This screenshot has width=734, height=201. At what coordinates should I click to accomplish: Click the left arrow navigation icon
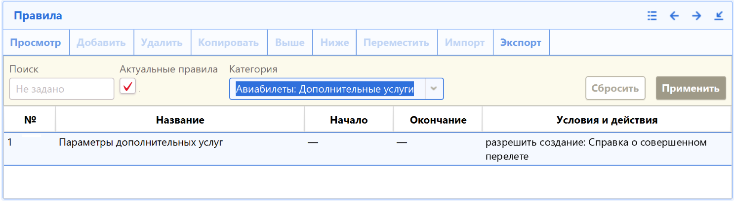[674, 16]
